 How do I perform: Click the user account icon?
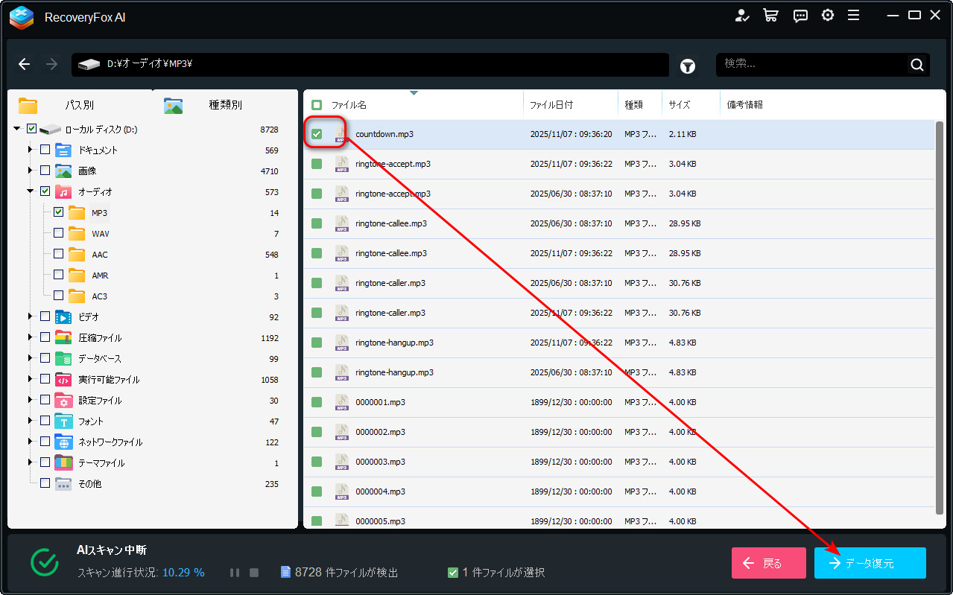(x=741, y=16)
